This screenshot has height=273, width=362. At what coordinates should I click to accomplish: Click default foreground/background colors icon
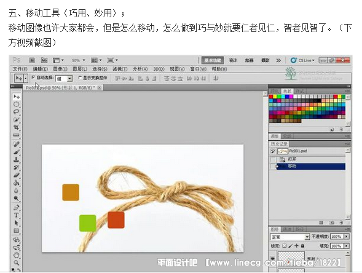(14, 269)
